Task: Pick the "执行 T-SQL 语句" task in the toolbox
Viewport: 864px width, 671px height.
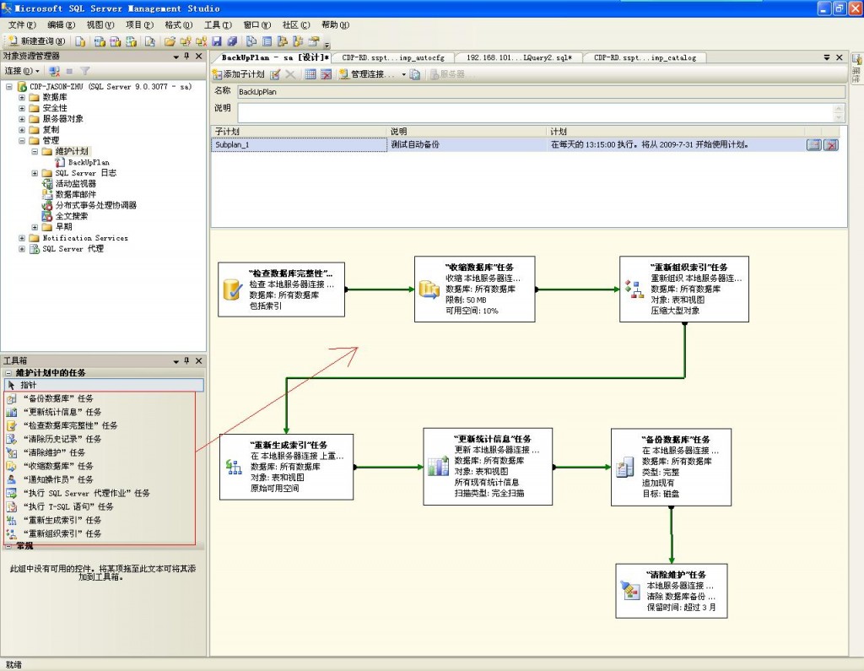Action: tap(68, 506)
